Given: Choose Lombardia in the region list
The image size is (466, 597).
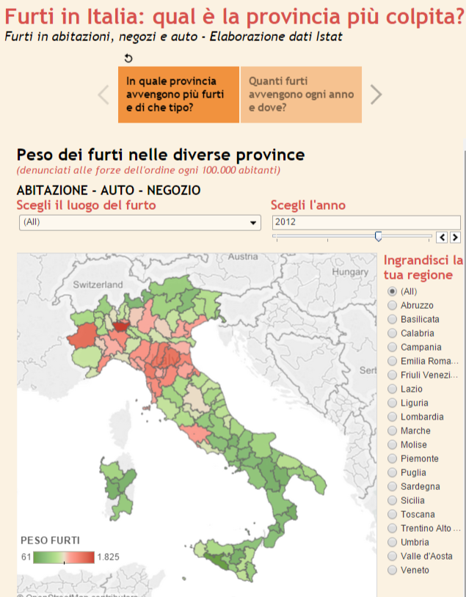Looking at the screenshot, I should (392, 417).
